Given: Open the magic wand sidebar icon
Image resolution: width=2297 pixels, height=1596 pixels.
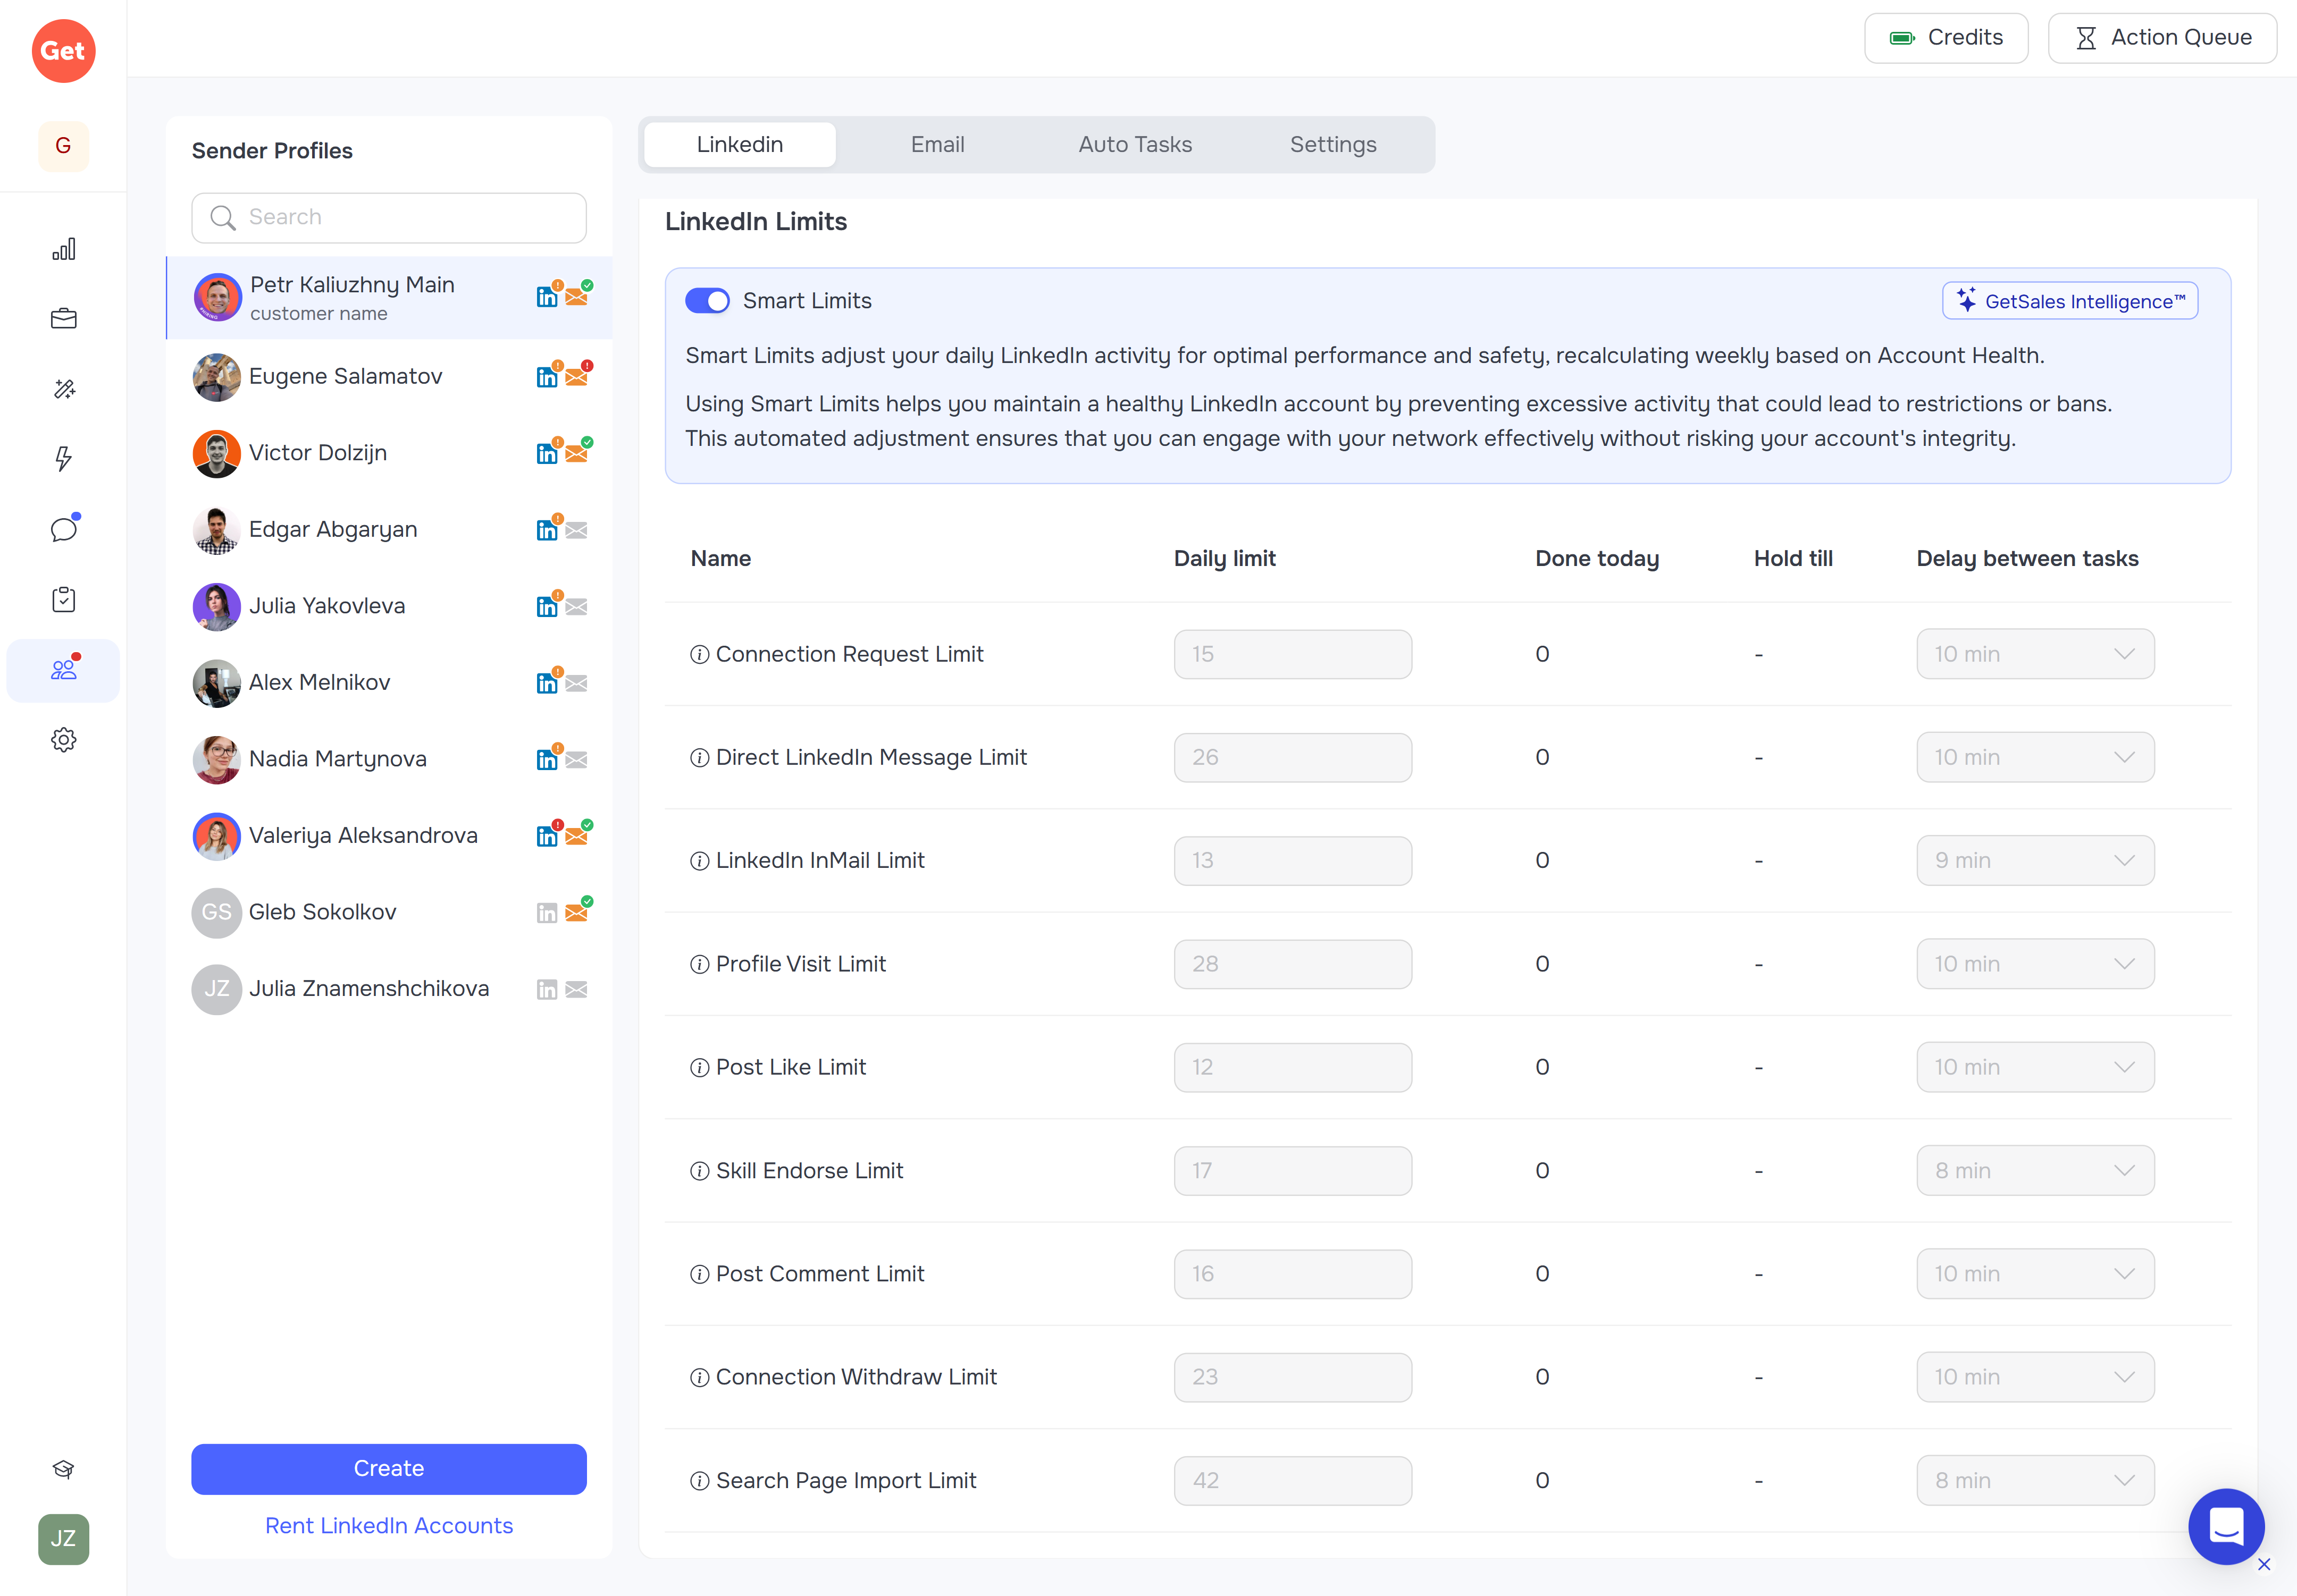Looking at the screenshot, I should [63, 389].
